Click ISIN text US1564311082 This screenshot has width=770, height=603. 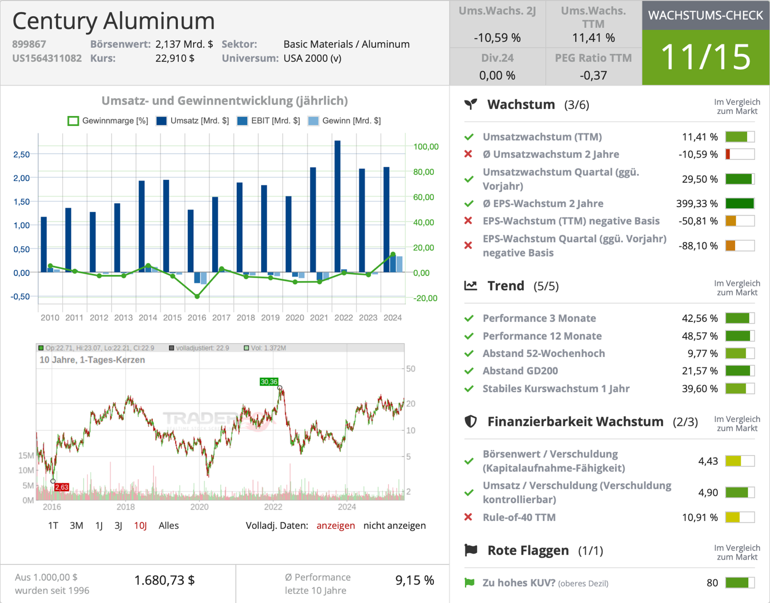pos(47,58)
